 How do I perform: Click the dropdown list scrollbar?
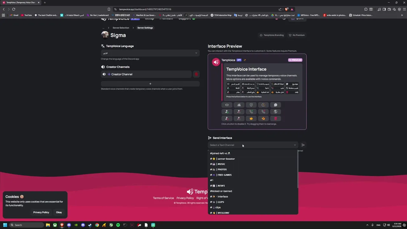(x=298, y=169)
